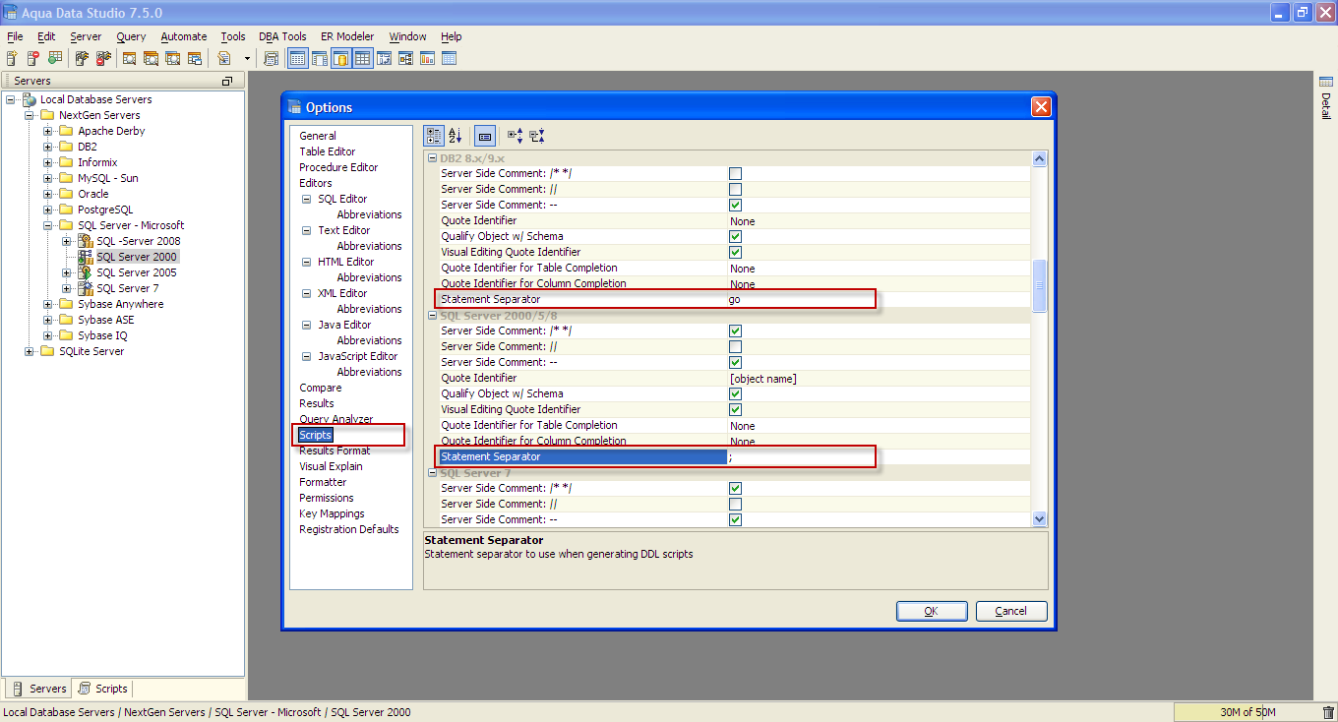Toggle the yellow database cylinder view icon

pos(340,59)
